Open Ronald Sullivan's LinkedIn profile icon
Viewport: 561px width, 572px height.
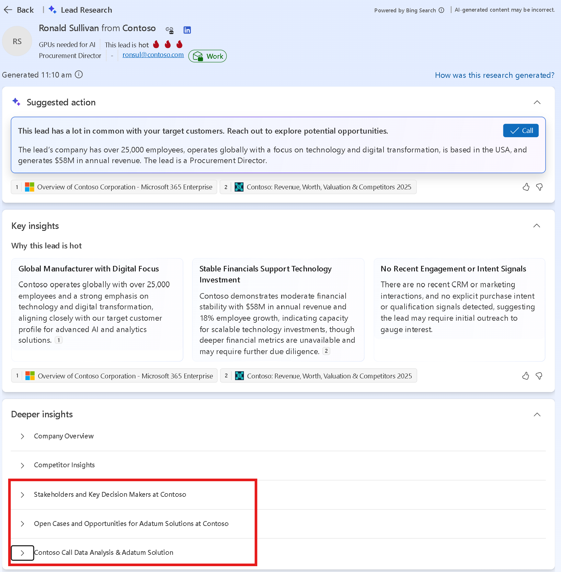pos(187,30)
